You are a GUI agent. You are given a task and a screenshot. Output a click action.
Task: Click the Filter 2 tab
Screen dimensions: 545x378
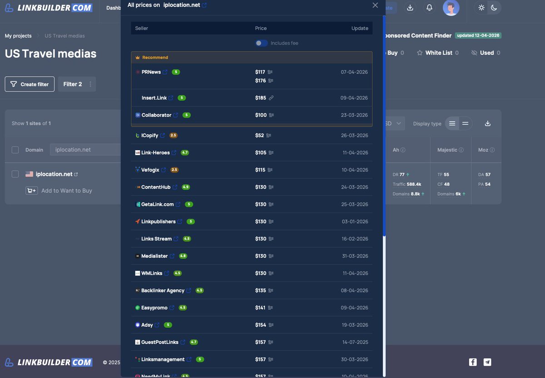(73, 84)
